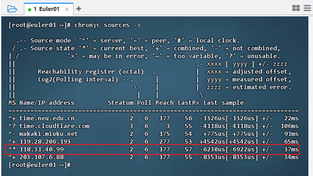Click the +775us[ +775us] offset value
Viewport: 313px width, 176px height.
click(231, 133)
